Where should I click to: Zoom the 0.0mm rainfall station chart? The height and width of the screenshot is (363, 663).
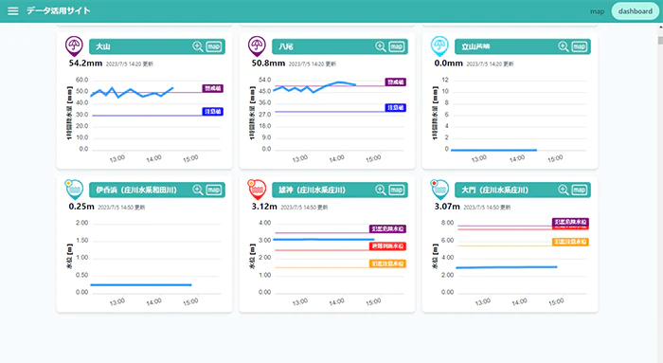(563, 46)
